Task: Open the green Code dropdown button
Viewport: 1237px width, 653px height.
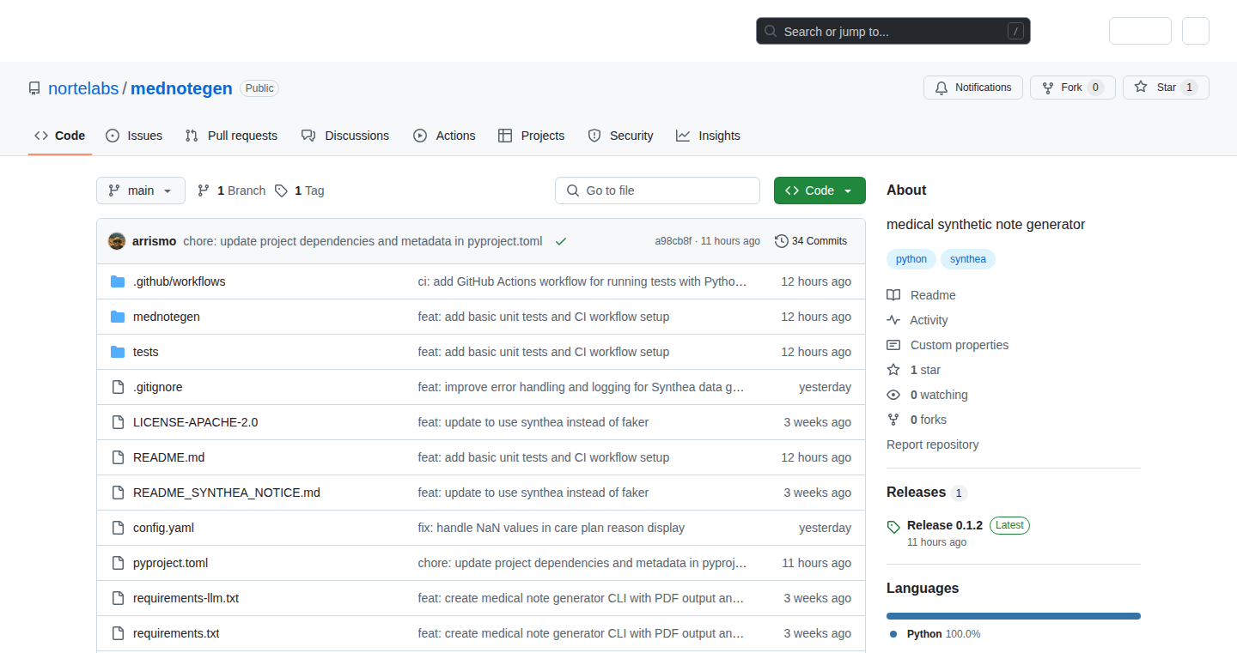Action: [x=820, y=190]
